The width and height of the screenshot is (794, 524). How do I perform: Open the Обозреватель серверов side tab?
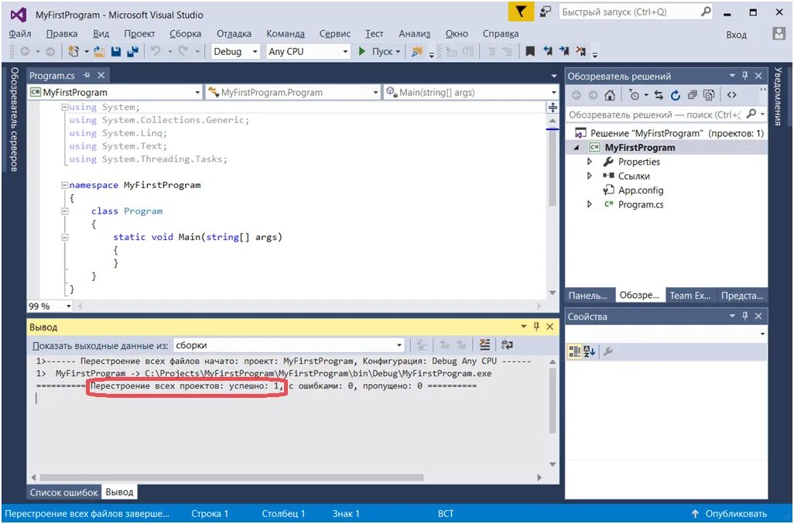[14, 119]
